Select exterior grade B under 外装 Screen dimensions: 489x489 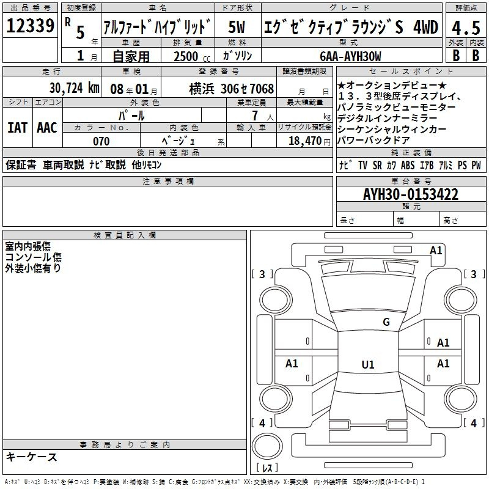[x=456, y=56]
